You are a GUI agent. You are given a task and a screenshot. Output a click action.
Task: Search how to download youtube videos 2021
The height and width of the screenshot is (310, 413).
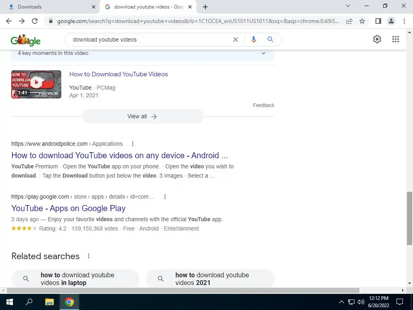point(210,279)
